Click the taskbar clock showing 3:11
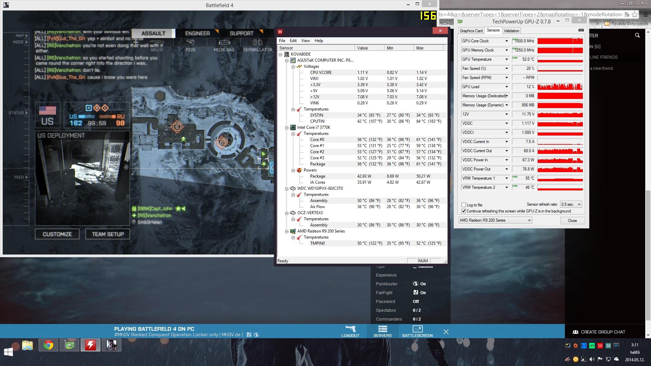The image size is (651, 366). (635, 345)
